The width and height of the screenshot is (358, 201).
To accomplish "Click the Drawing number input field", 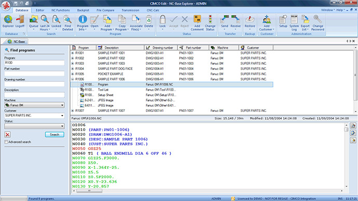I will [x=34, y=84].
